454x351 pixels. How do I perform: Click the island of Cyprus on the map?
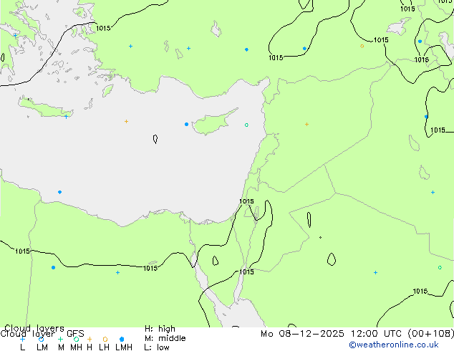click(213, 122)
